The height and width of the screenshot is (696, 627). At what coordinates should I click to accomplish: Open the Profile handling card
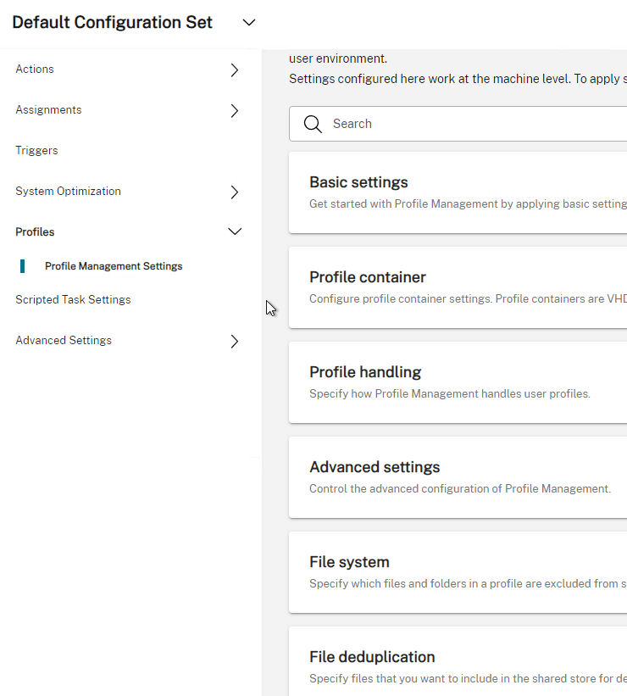458,382
